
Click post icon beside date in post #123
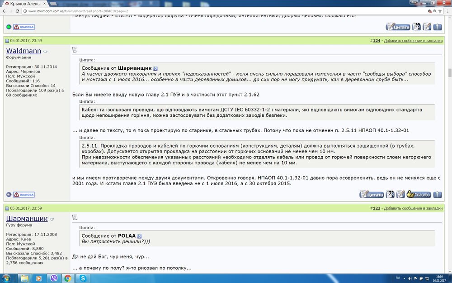coord(7,208)
